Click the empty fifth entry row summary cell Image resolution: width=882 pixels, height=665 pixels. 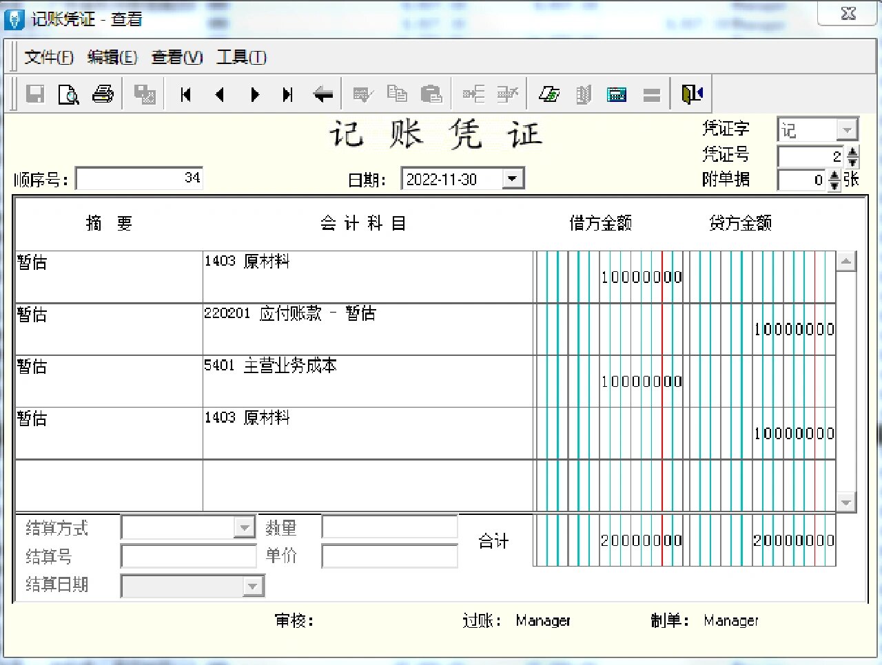[109, 485]
